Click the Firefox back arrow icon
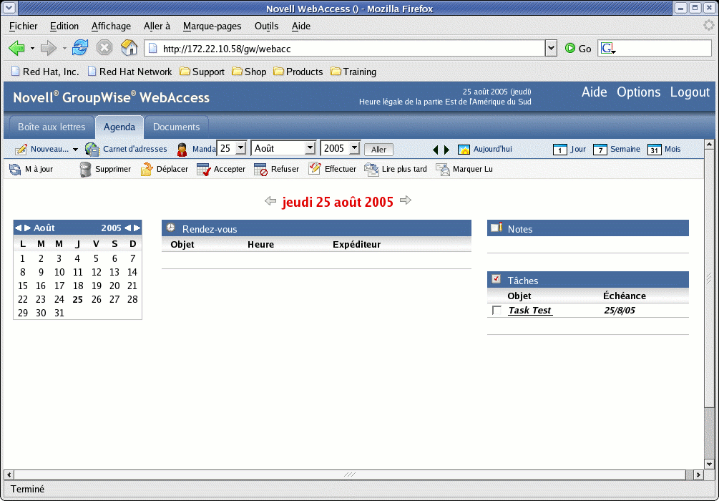 [16, 48]
